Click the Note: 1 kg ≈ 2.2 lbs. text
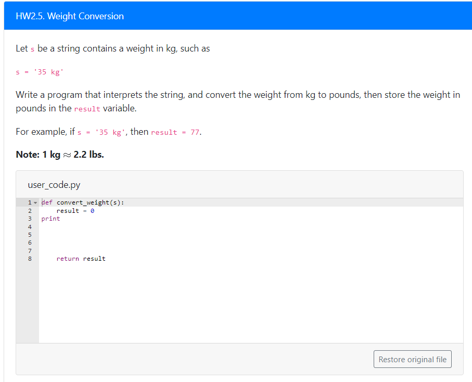Screen dimensions: 472x382 (x=60, y=155)
